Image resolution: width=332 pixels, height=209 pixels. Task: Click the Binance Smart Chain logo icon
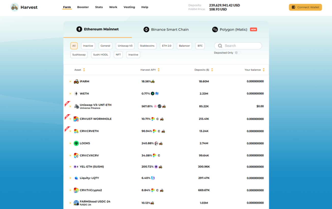click(x=146, y=29)
